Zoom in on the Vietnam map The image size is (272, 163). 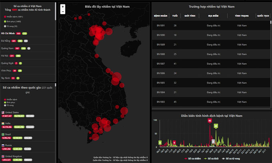(63, 7)
